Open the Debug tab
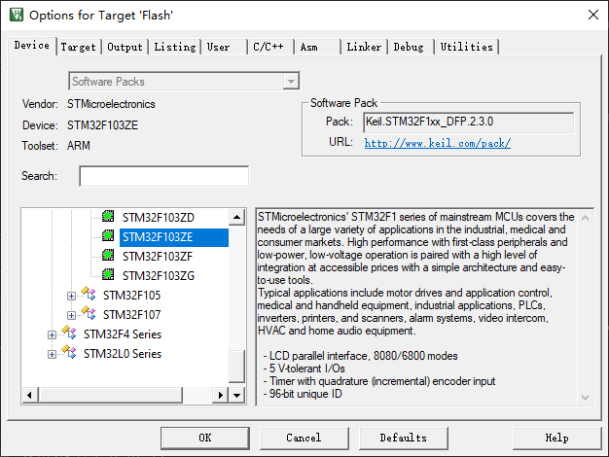Screen dimensions: 609x457 pos(411,47)
